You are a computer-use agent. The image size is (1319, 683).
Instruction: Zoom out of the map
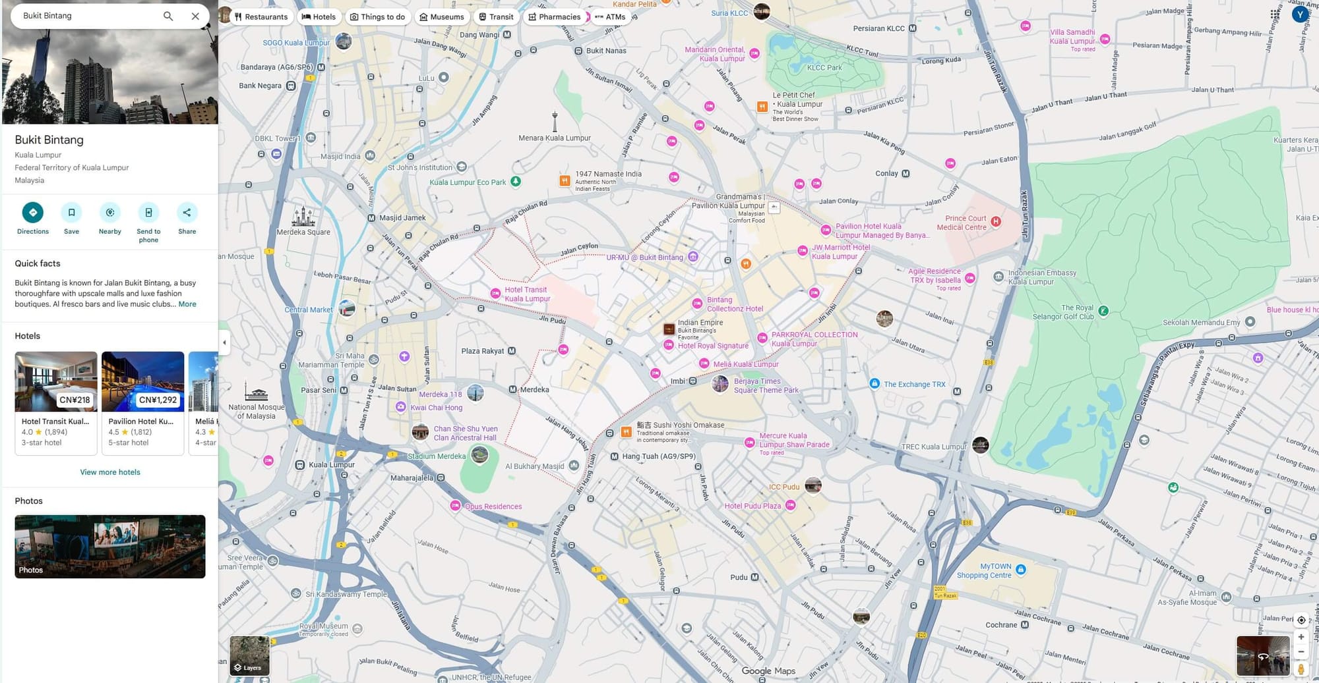point(1301,652)
